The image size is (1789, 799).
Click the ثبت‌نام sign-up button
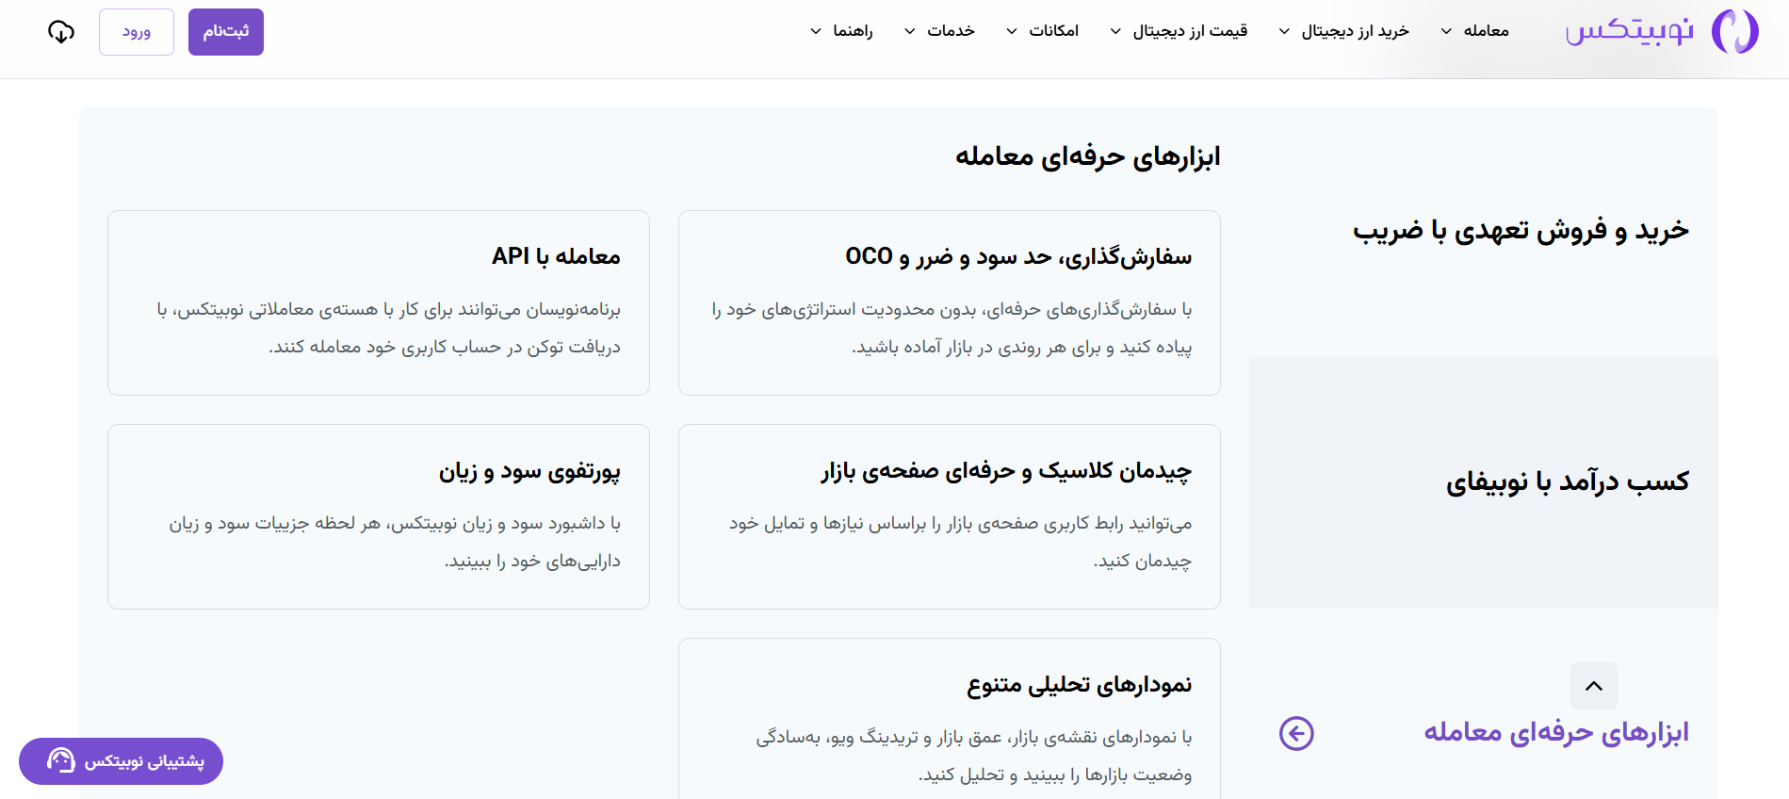coord(226,32)
